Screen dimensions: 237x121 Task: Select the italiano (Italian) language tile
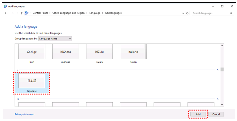click(x=133, y=51)
